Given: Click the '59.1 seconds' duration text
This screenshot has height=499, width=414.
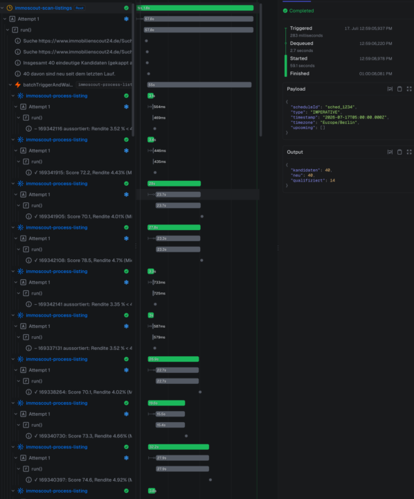Looking at the screenshot, I should click(x=302, y=66).
